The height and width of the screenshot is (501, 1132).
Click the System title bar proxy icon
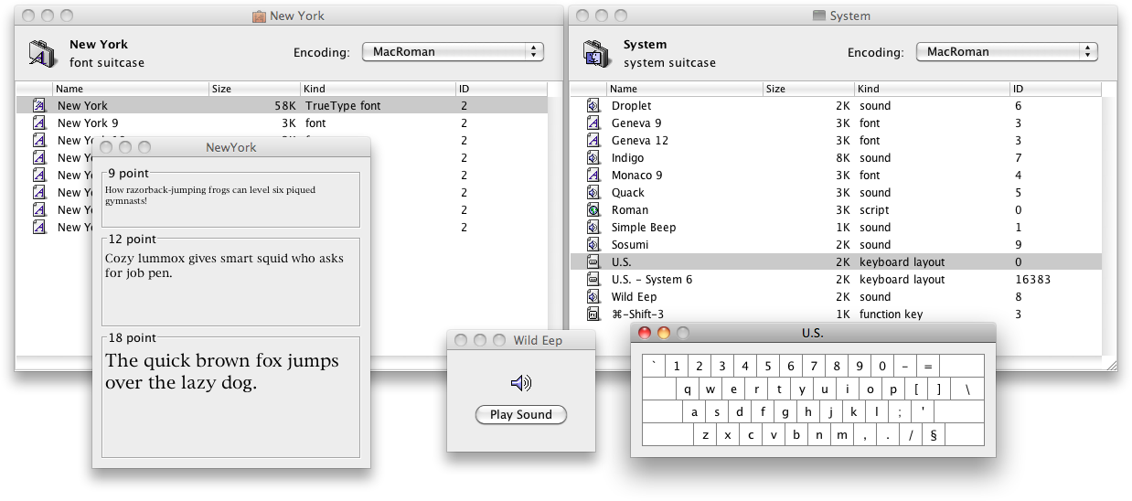tap(819, 16)
